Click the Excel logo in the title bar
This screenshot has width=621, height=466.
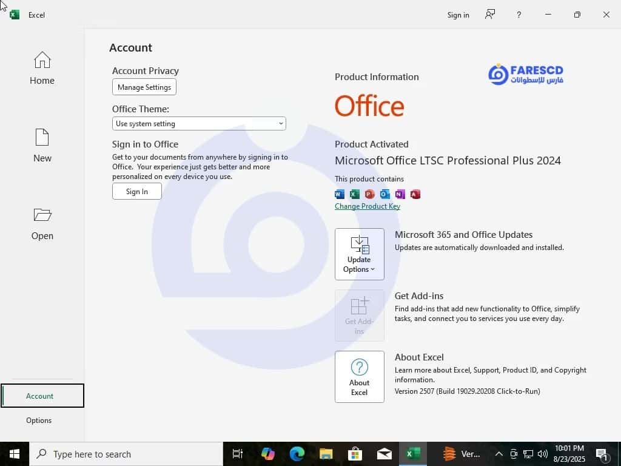(x=15, y=15)
